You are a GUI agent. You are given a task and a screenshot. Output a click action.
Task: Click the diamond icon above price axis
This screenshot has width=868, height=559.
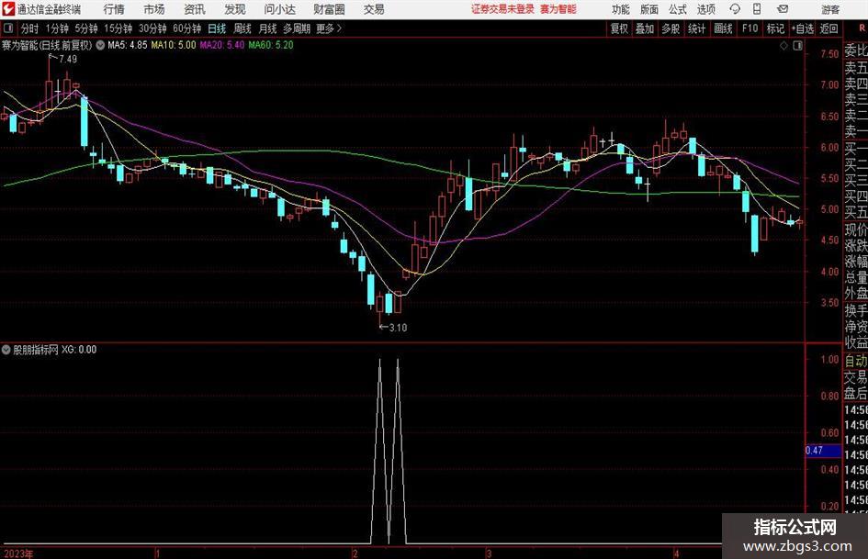coord(783,46)
